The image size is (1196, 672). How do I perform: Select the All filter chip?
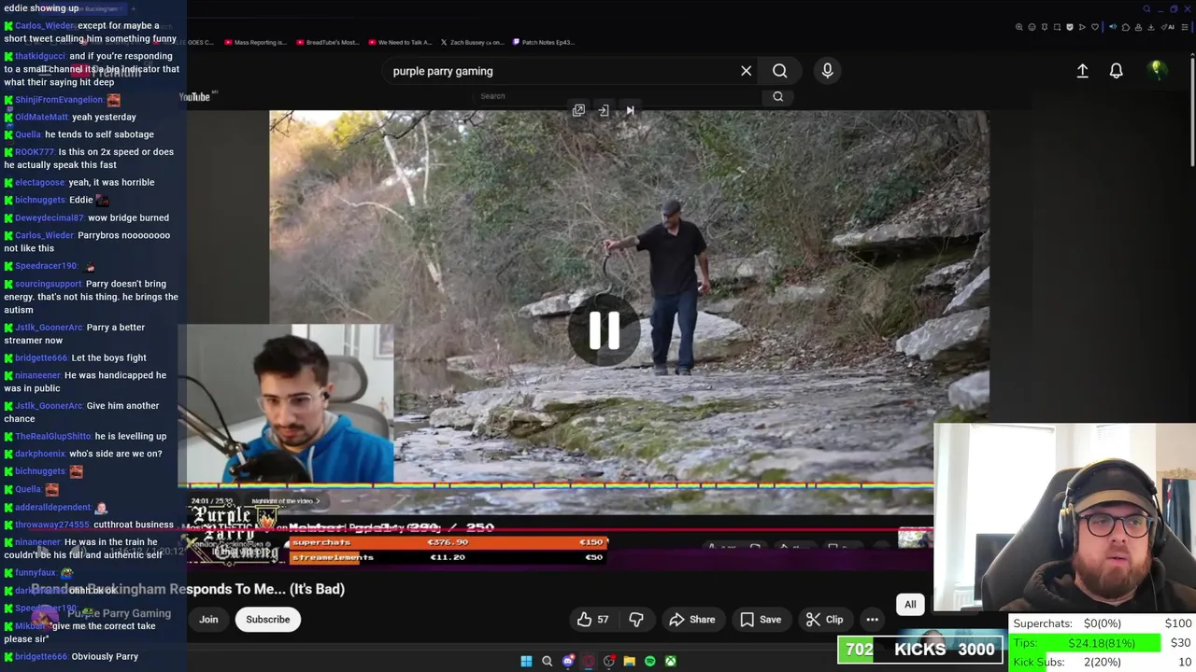(910, 605)
